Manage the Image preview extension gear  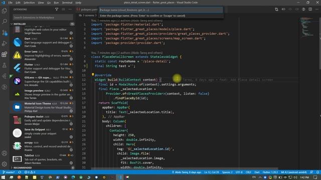click(x=71, y=98)
